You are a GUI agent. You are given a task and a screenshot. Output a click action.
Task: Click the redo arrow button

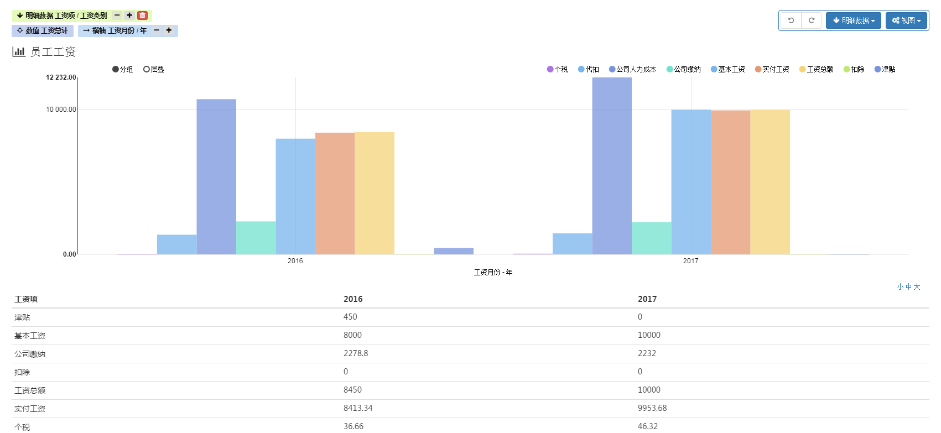[x=812, y=20]
